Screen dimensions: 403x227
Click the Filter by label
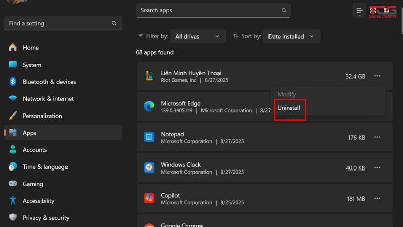pos(157,36)
